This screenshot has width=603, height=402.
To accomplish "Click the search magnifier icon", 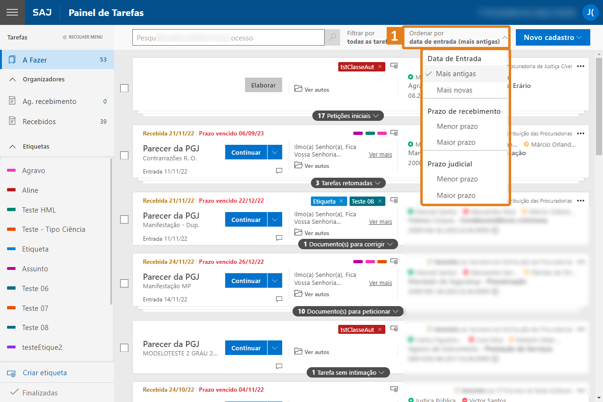I will (333, 38).
